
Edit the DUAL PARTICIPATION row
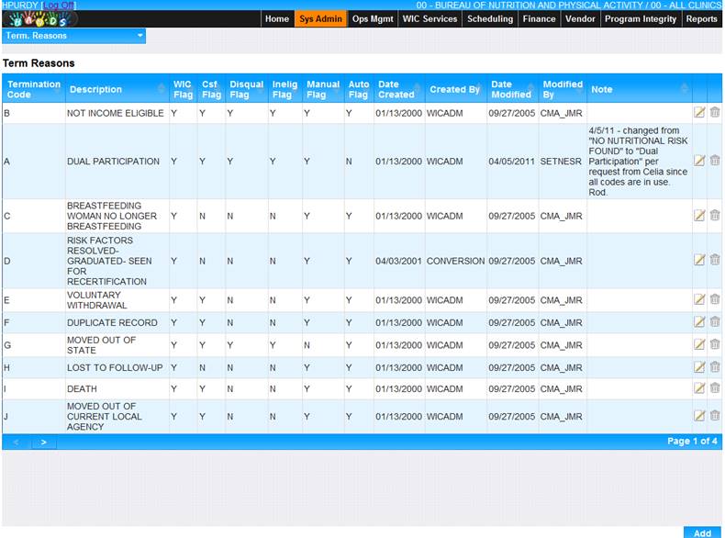pyautogui.click(x=699, y=161)
